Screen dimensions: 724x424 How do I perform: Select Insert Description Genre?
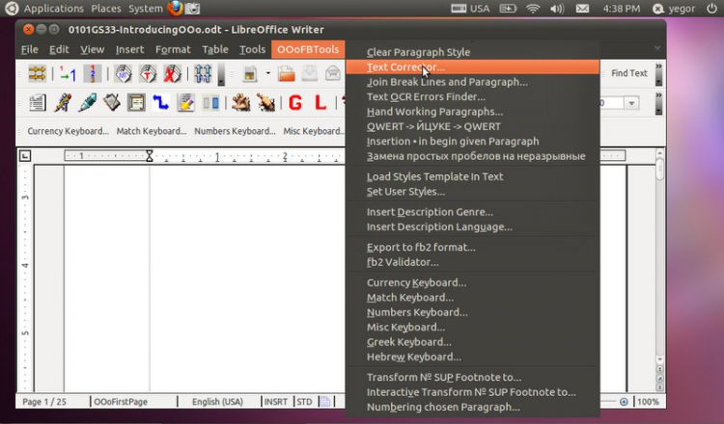pos(472,212)
